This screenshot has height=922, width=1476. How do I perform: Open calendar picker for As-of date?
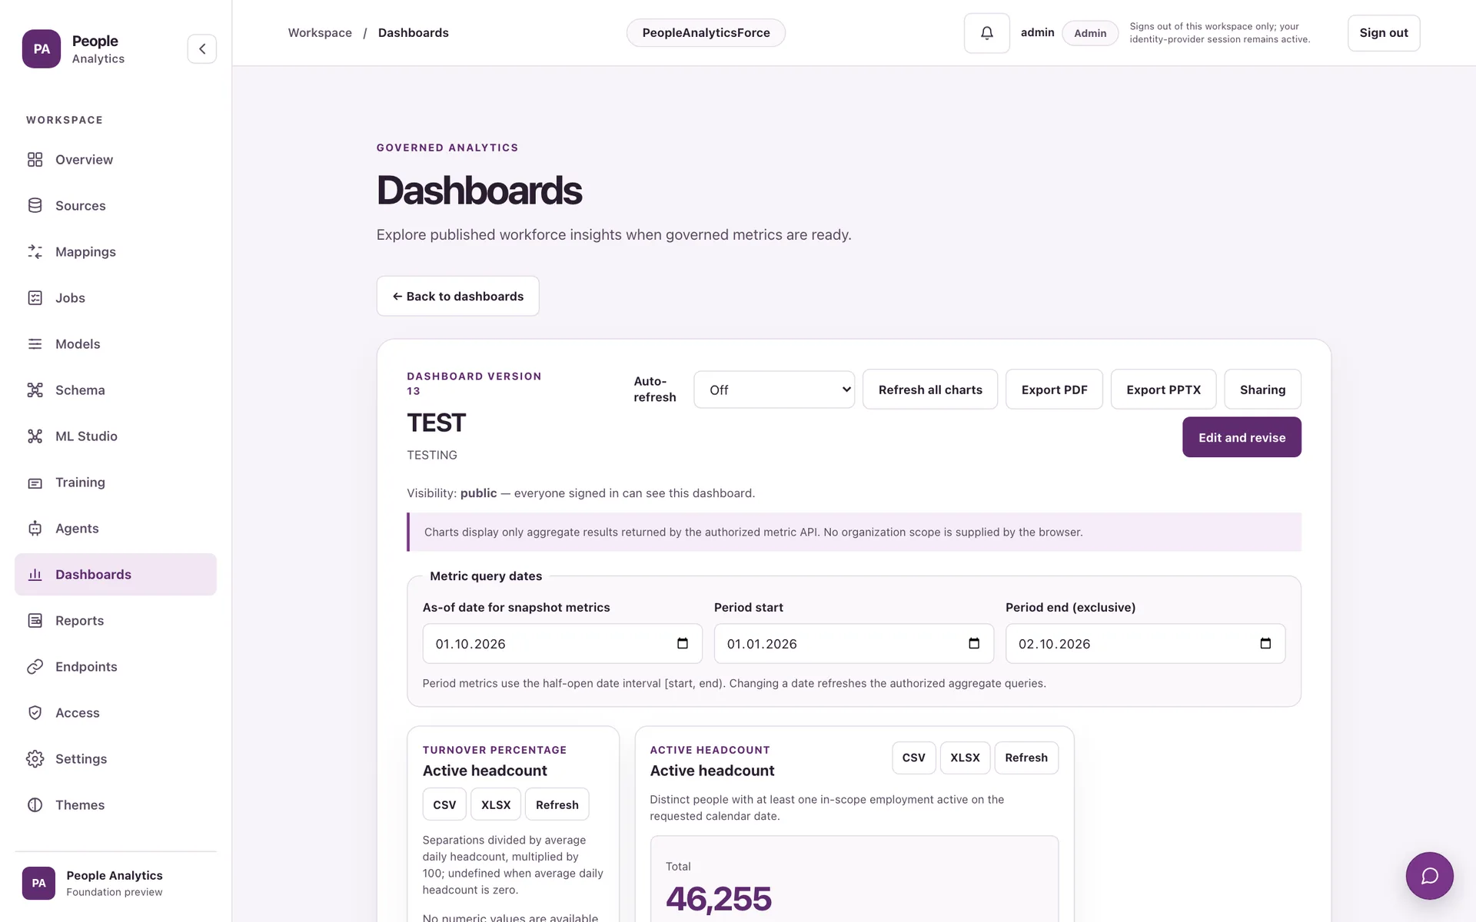(682, 644)
